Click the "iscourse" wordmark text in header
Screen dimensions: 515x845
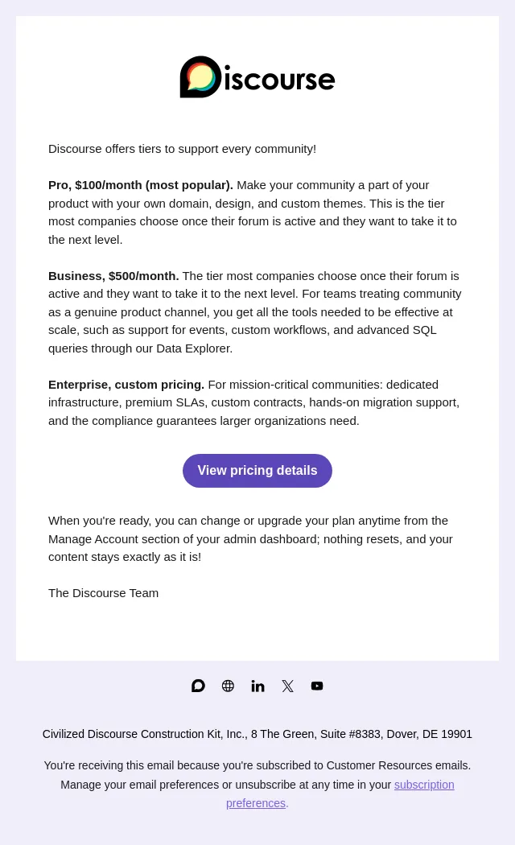point(279,79)
